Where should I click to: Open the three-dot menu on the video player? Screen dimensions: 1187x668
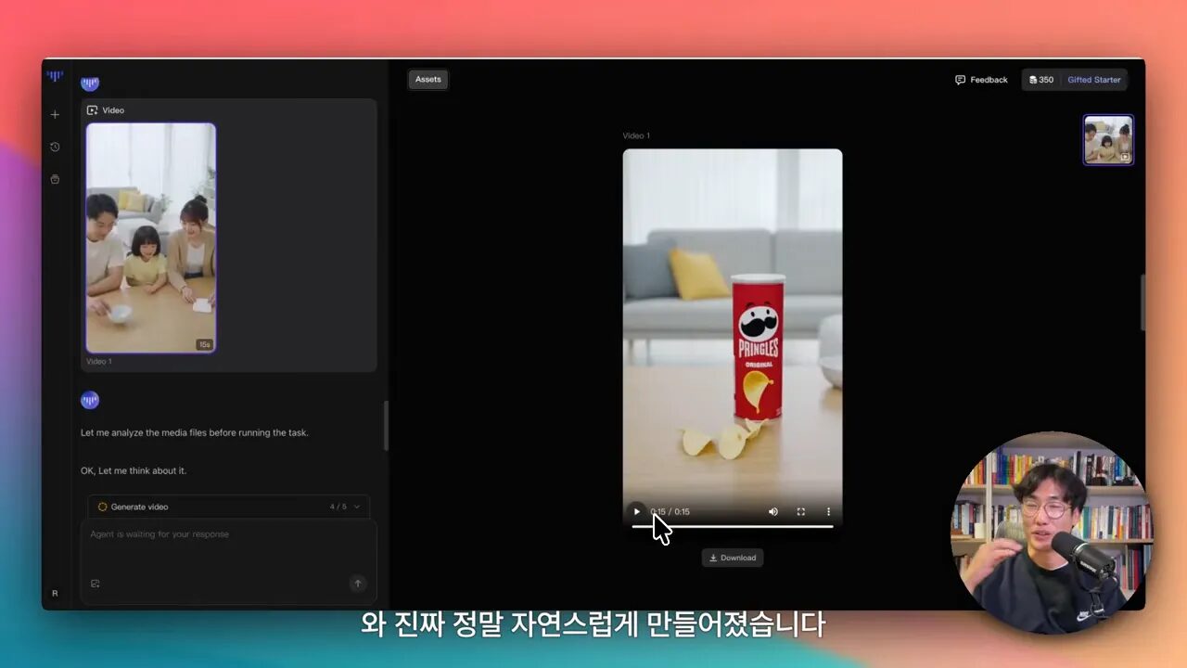point(828,511)
